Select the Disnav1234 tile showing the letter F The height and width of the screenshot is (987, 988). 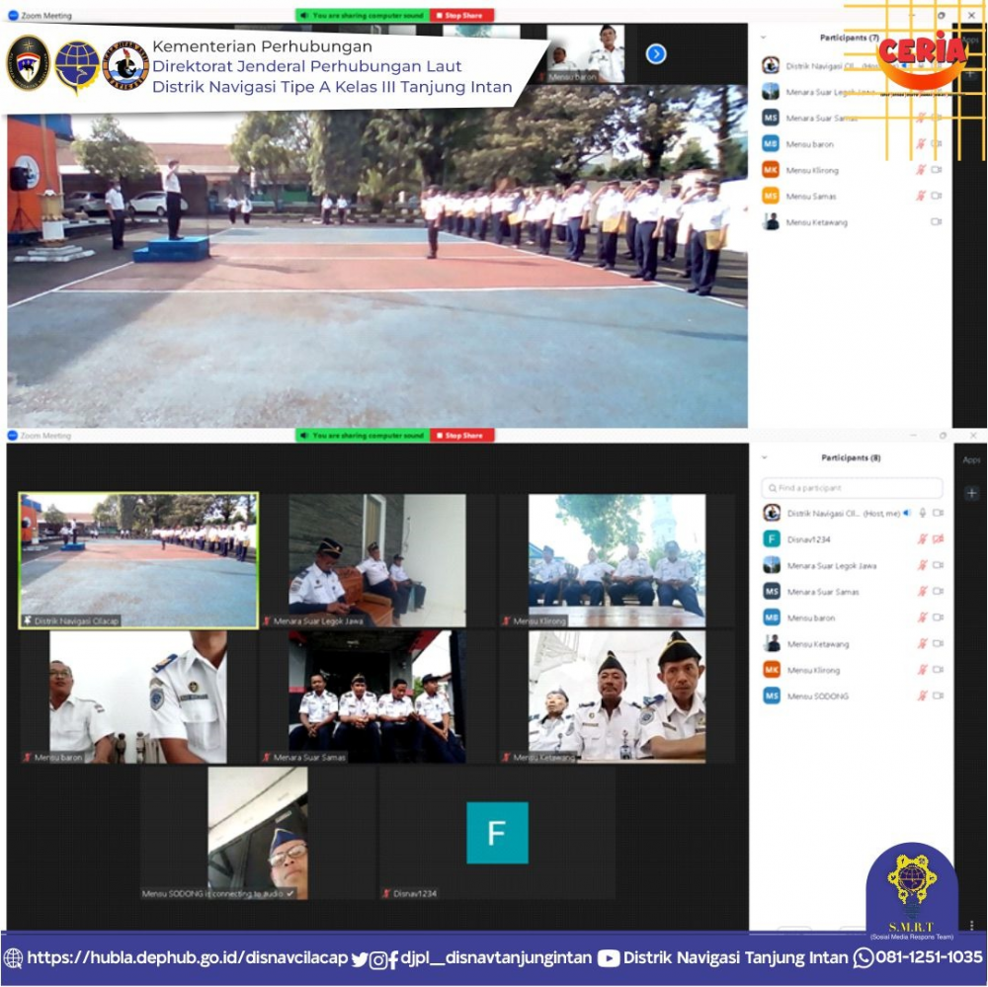tap(497, 833)
